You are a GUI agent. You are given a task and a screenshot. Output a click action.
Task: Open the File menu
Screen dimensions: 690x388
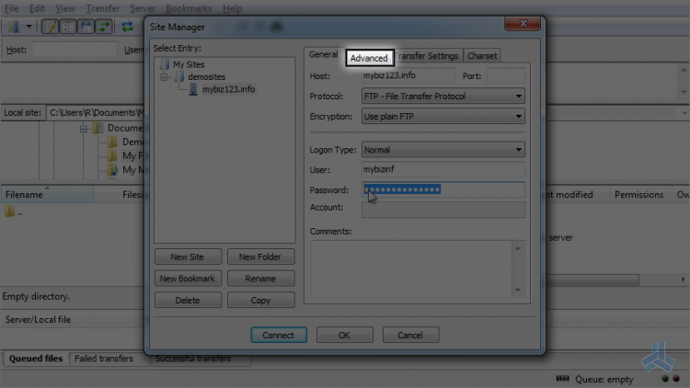tap(11, 8)
